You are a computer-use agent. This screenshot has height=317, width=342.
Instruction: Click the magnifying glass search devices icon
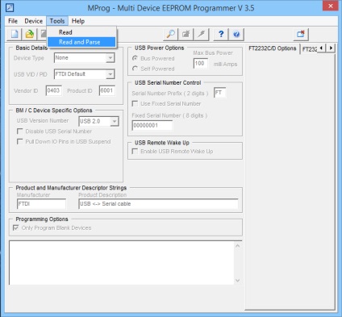click(170, 34)
